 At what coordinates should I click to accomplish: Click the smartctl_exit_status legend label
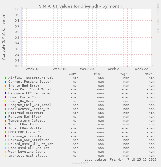pyautogui.click(x=28, y=156)
